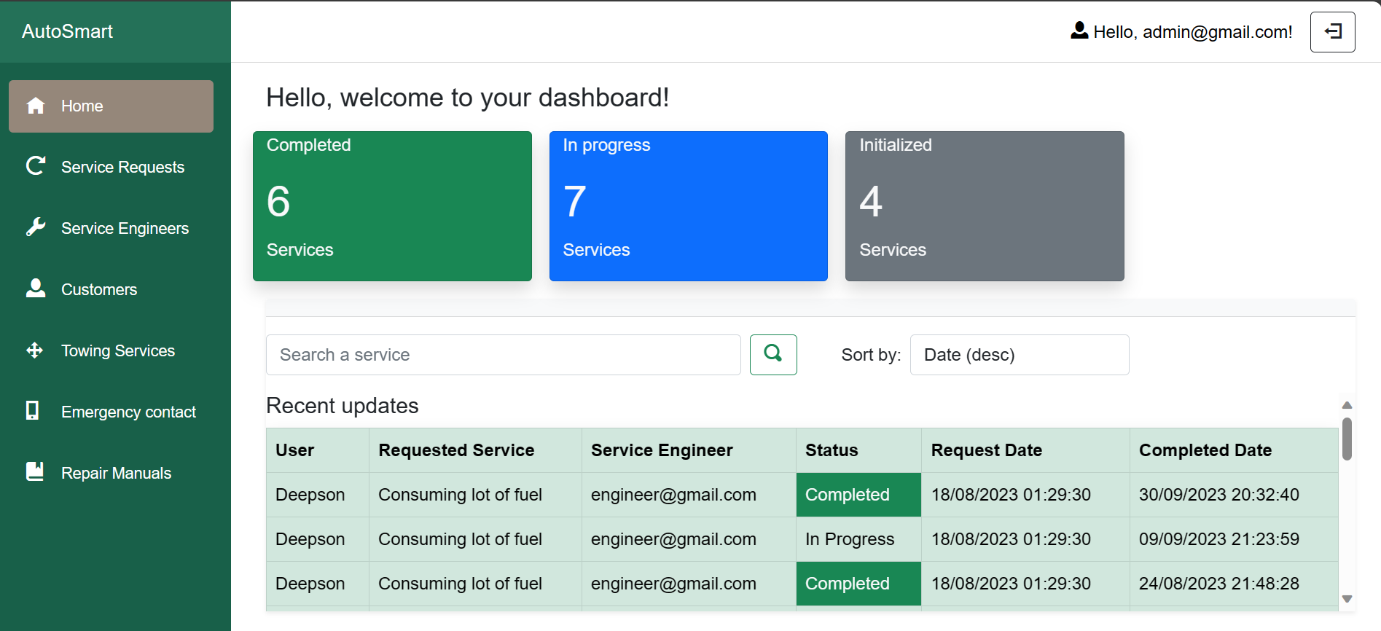
Task: Focus the Search a service field
Action: pos(504,355)
